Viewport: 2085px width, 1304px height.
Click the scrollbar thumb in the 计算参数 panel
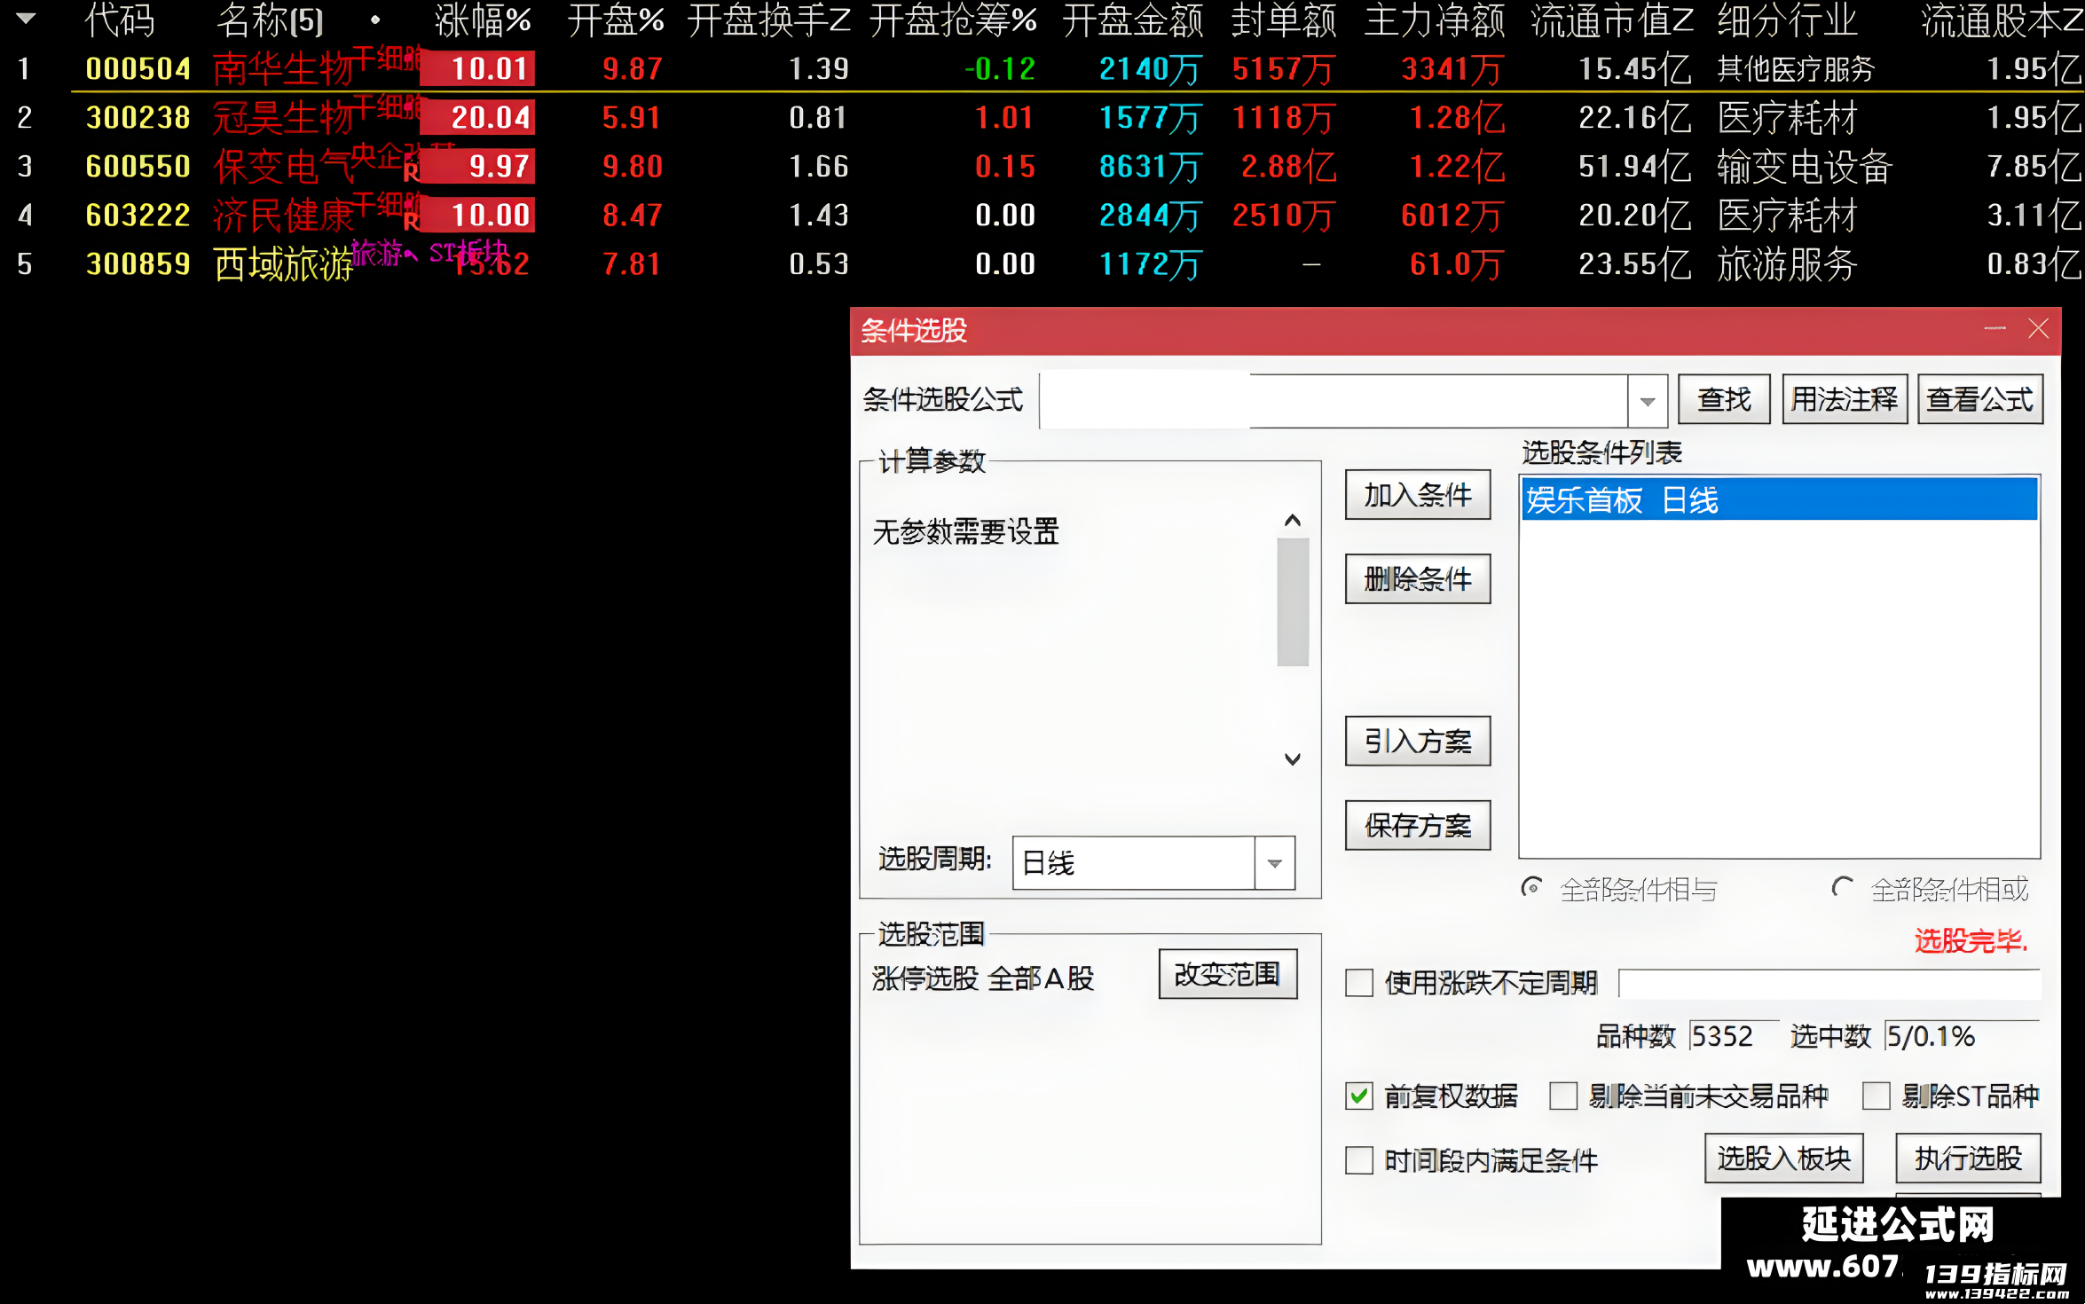(x=1293, y=602)
